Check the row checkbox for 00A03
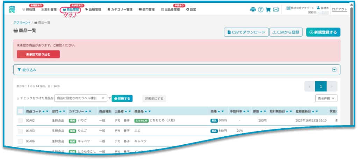The width and height of the screenshot is (358, 160). click(x=20, y=131)
